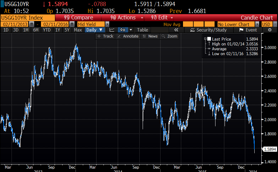The height and width of the screenshot is (172, 278).
Task: Switch to the 1Y time range
Action: point(57,30)
